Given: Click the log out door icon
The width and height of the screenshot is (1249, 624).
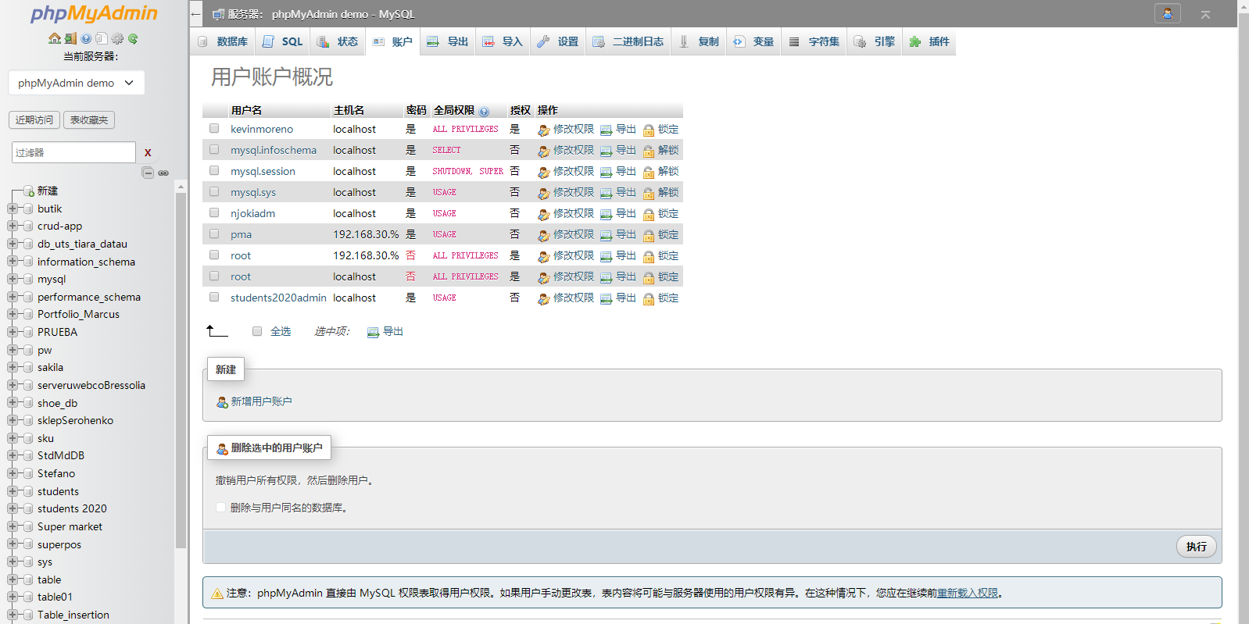Looking at the screenshot, I should [70, 38].
